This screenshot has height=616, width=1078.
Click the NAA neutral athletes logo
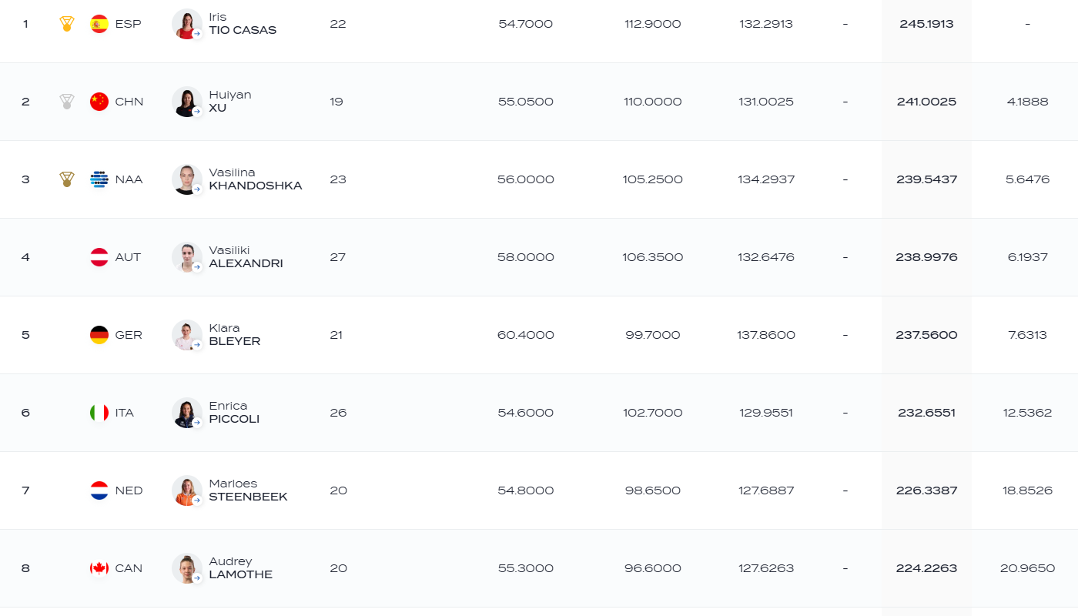tap(99, 179)
